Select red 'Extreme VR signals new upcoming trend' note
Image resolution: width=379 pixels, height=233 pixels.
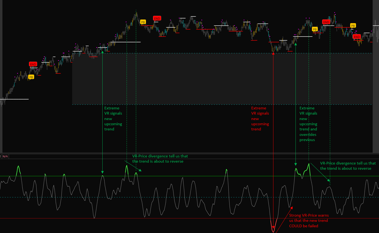point(260,119)
